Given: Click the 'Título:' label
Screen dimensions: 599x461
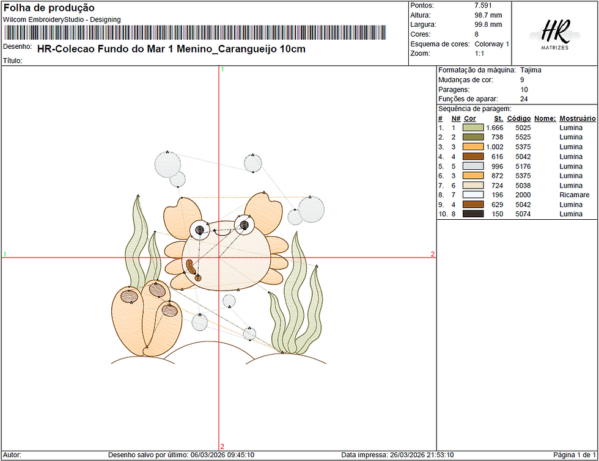Looking at the screenshot, I should point(13,60).
